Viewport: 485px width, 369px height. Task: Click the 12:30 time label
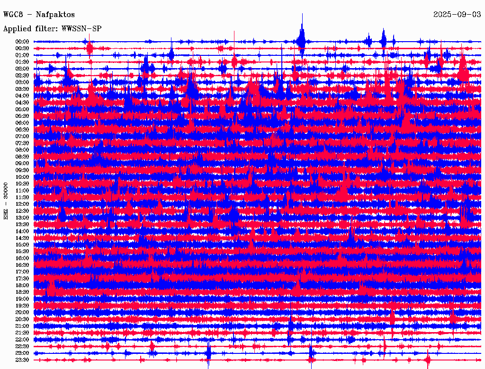pos(22,211)
